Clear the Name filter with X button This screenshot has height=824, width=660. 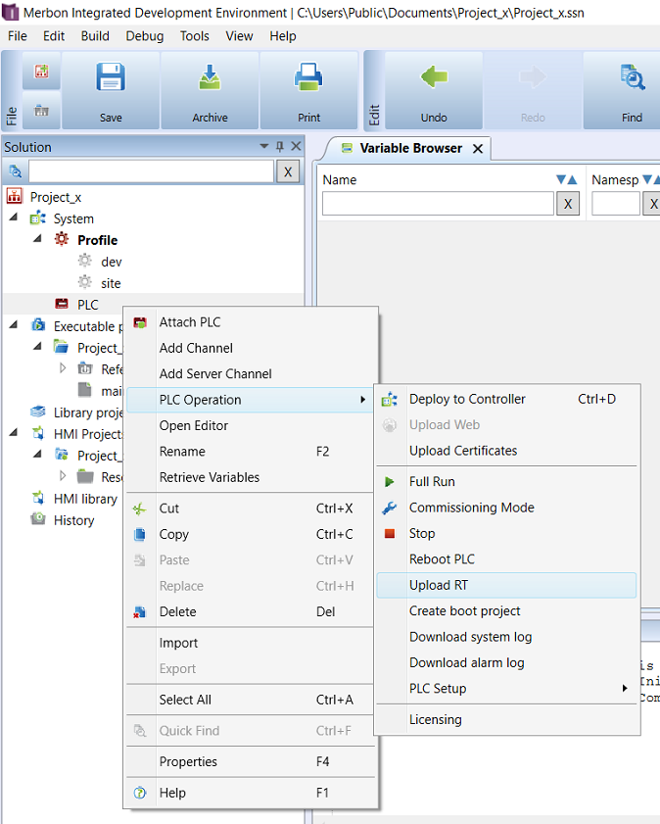(x=568, y=204)
